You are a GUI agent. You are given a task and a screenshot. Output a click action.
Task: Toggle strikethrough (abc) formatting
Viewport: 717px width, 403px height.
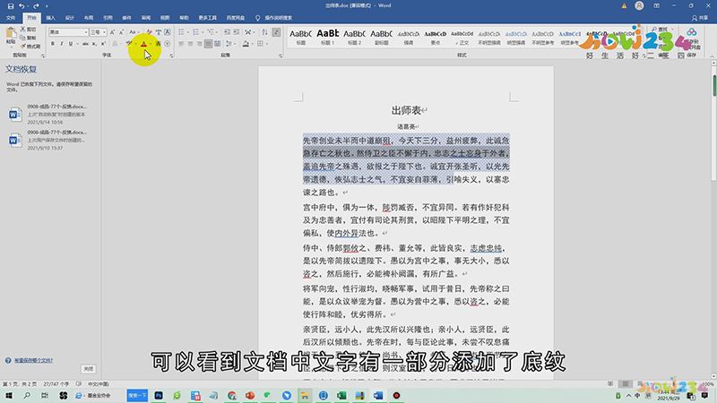click(x=85, y=44)
